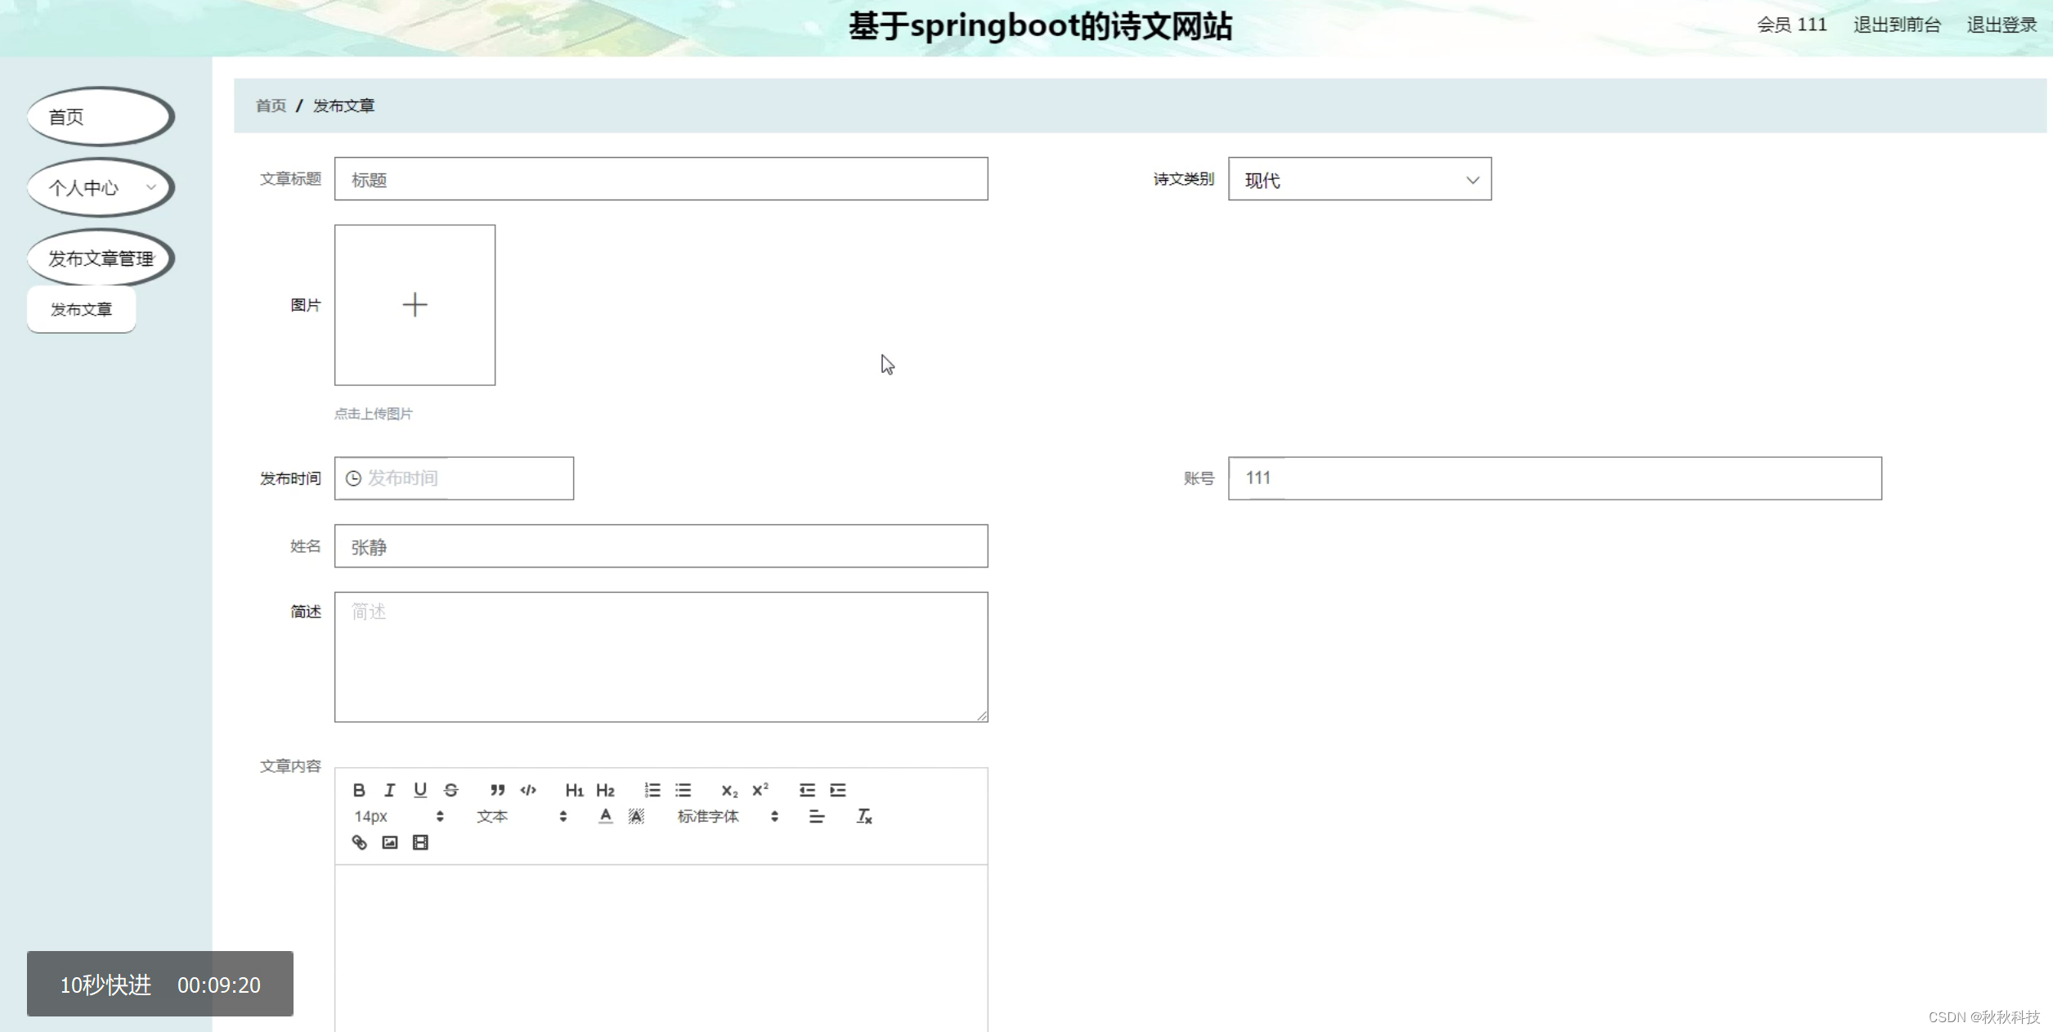Apply superscript formatting
The height and width of the screenshot is (1032, 2053).
[x=760, y=790]
